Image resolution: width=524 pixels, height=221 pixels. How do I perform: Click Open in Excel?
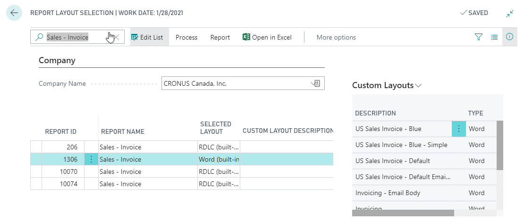click(x=267, y=37)
